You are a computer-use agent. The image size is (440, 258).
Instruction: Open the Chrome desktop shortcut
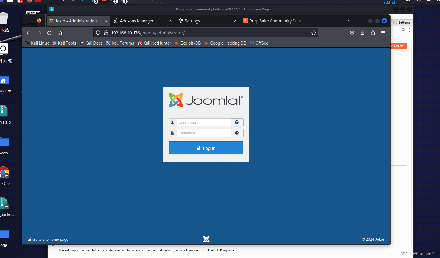(x=4, y=173)
